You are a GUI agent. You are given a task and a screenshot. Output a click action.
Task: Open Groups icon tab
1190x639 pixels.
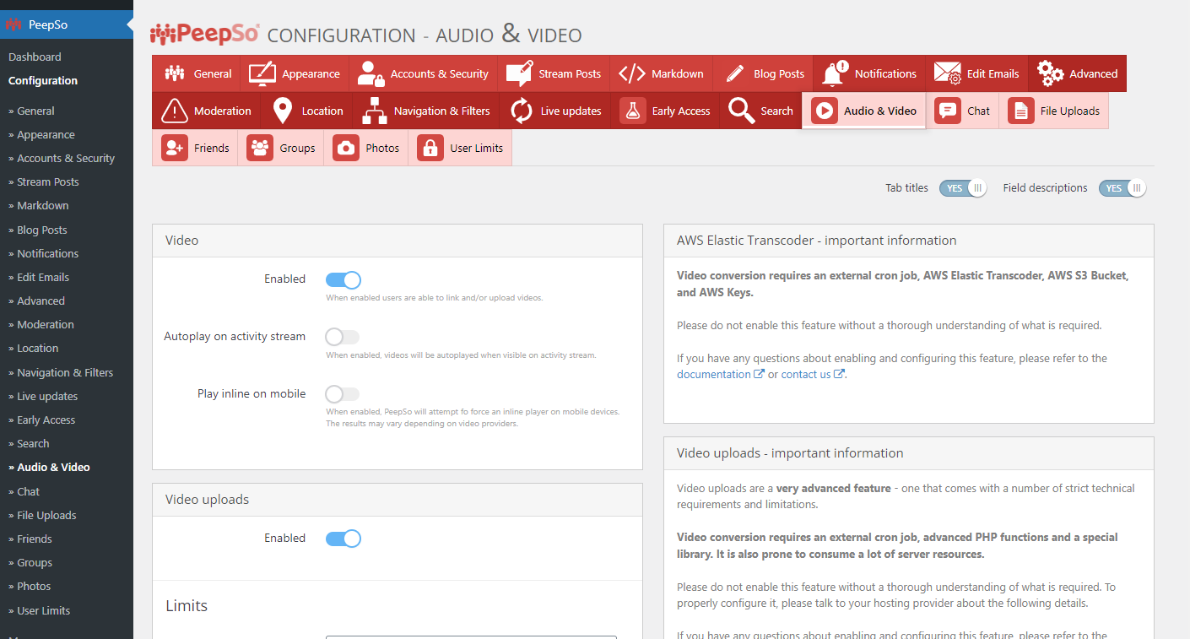coord(260,148)
